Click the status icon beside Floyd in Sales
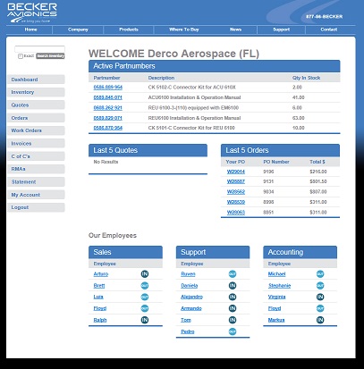Viewport: 364px width, 369px height. (145, 308)
